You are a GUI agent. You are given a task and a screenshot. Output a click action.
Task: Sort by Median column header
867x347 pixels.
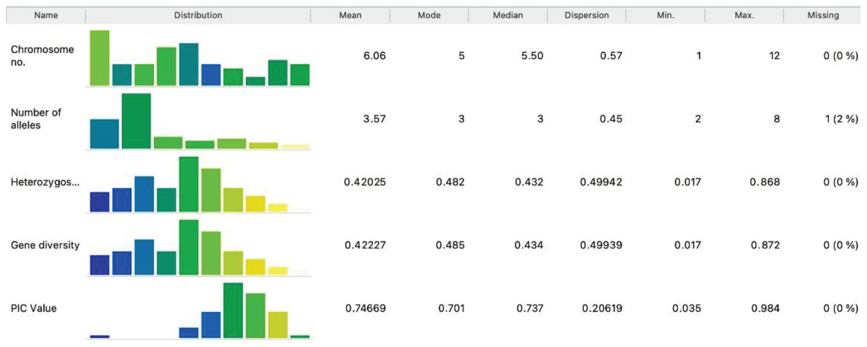(508, 15)
